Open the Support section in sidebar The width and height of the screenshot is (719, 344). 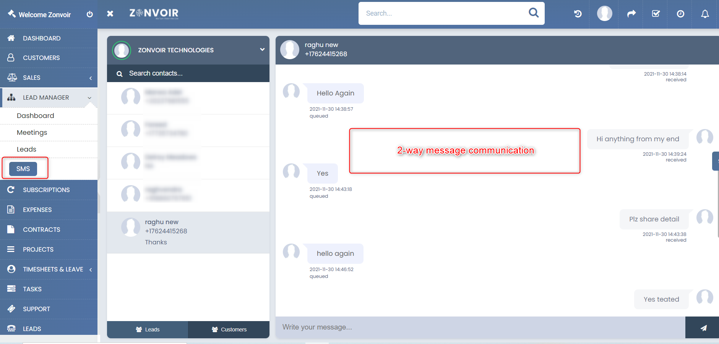tap(36, 309)
